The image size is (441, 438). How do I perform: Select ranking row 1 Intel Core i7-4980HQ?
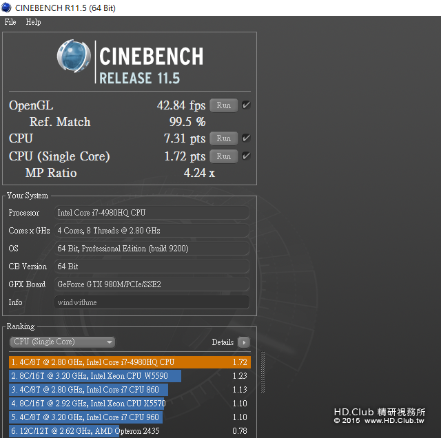click(130, 362)
